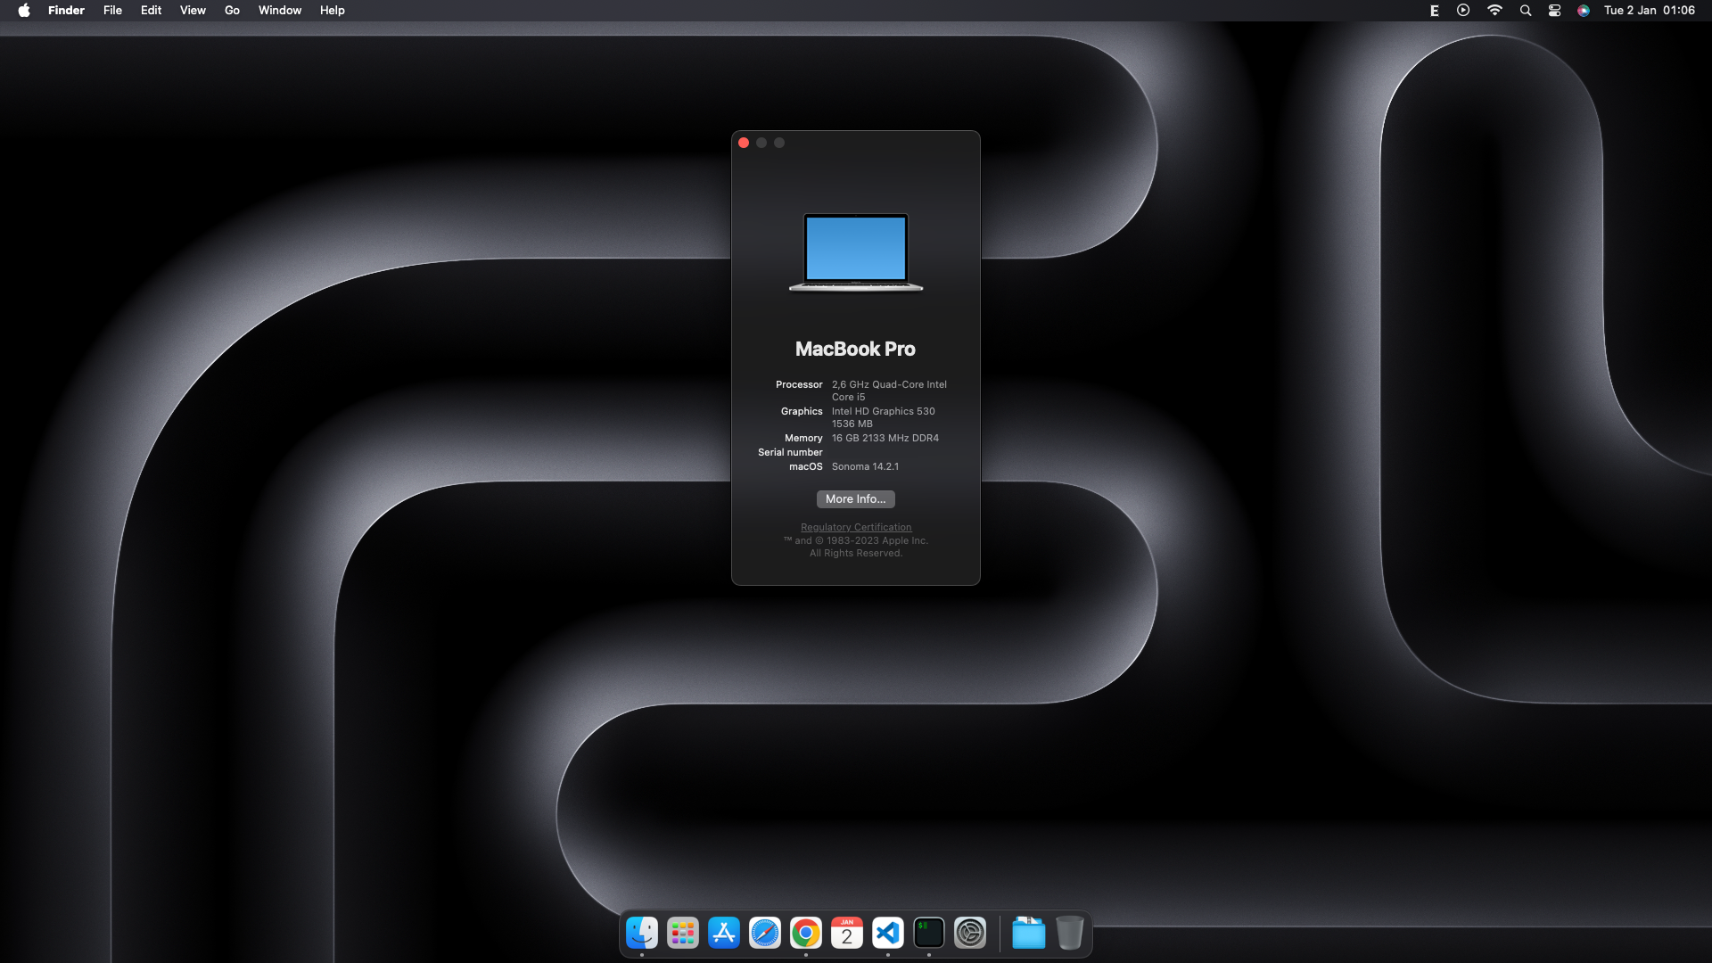Open the Regulatory Certification link
Viewport: 1712px width, 963px height.
(856, 527)
